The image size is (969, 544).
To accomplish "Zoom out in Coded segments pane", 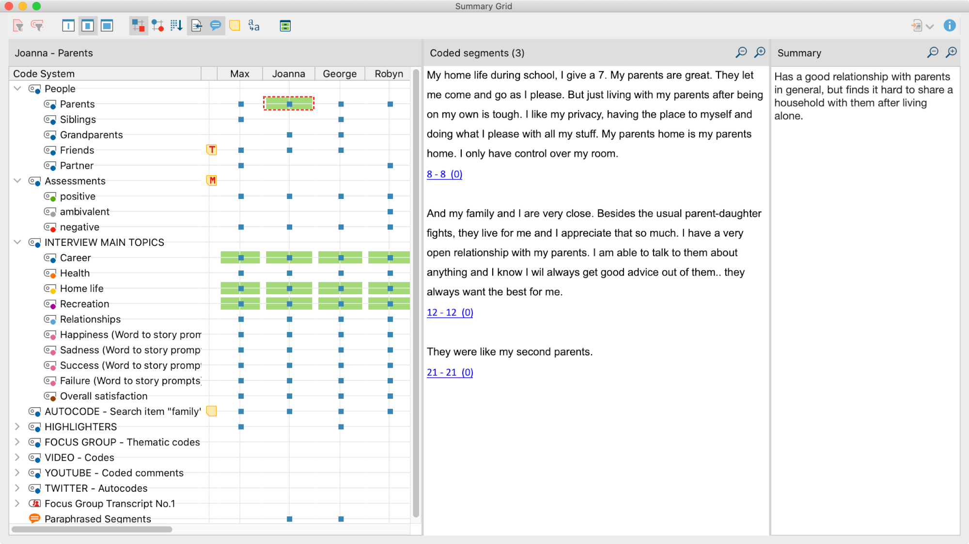I will pyautogui.click(x=741, y=52).
